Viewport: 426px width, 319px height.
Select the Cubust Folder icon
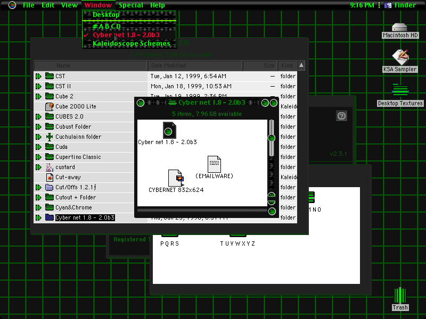pos(49,127)
